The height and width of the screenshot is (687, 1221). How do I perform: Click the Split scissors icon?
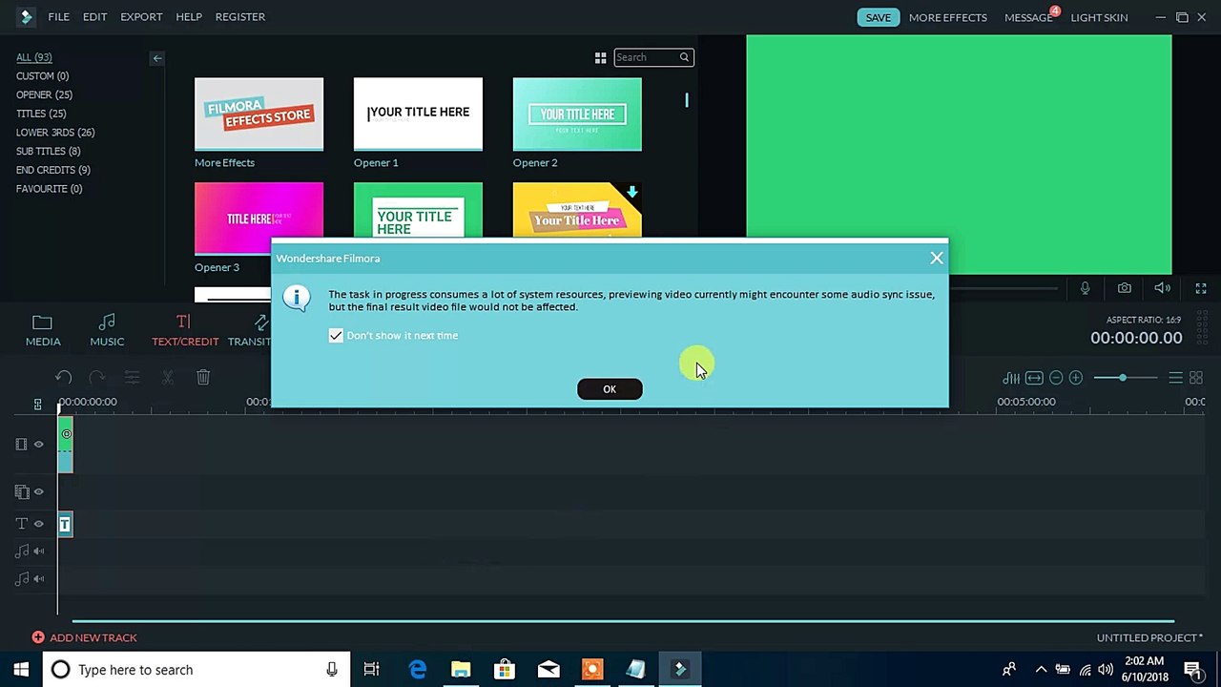[x=168, y=378]
